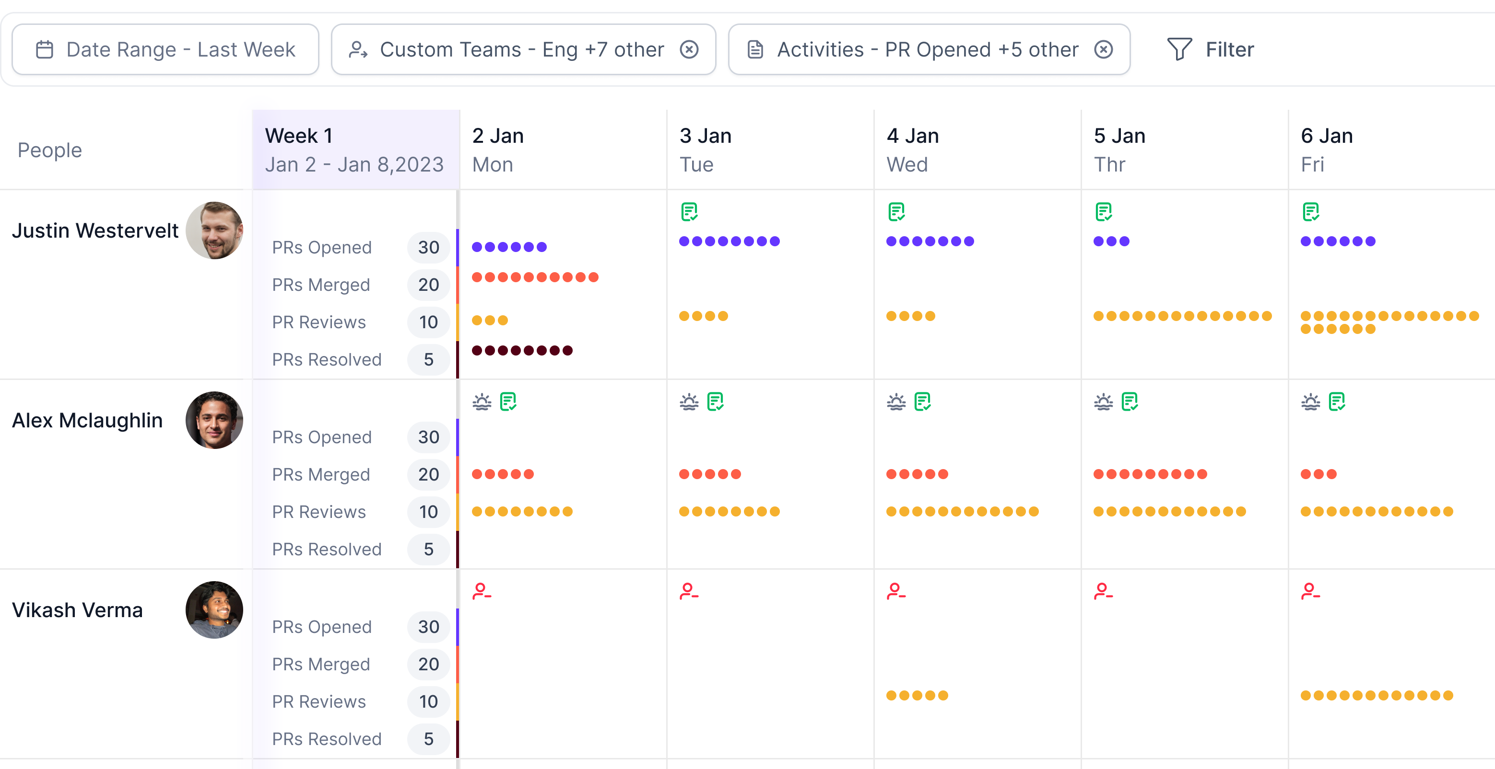Click Justin's PRs Merged count badge 20

(x=428, y=285)
